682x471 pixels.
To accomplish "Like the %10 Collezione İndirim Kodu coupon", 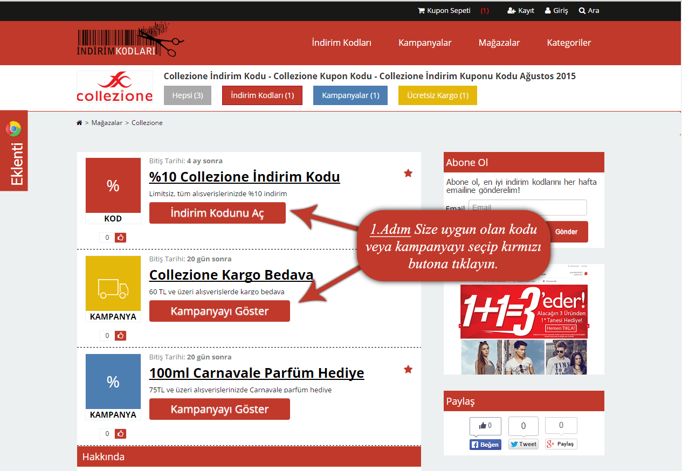I will [x=120, y=238].
